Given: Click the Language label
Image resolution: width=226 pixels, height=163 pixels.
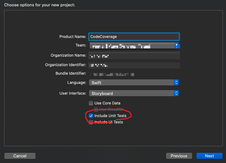Looking at the screenshot, I should 77,83.
